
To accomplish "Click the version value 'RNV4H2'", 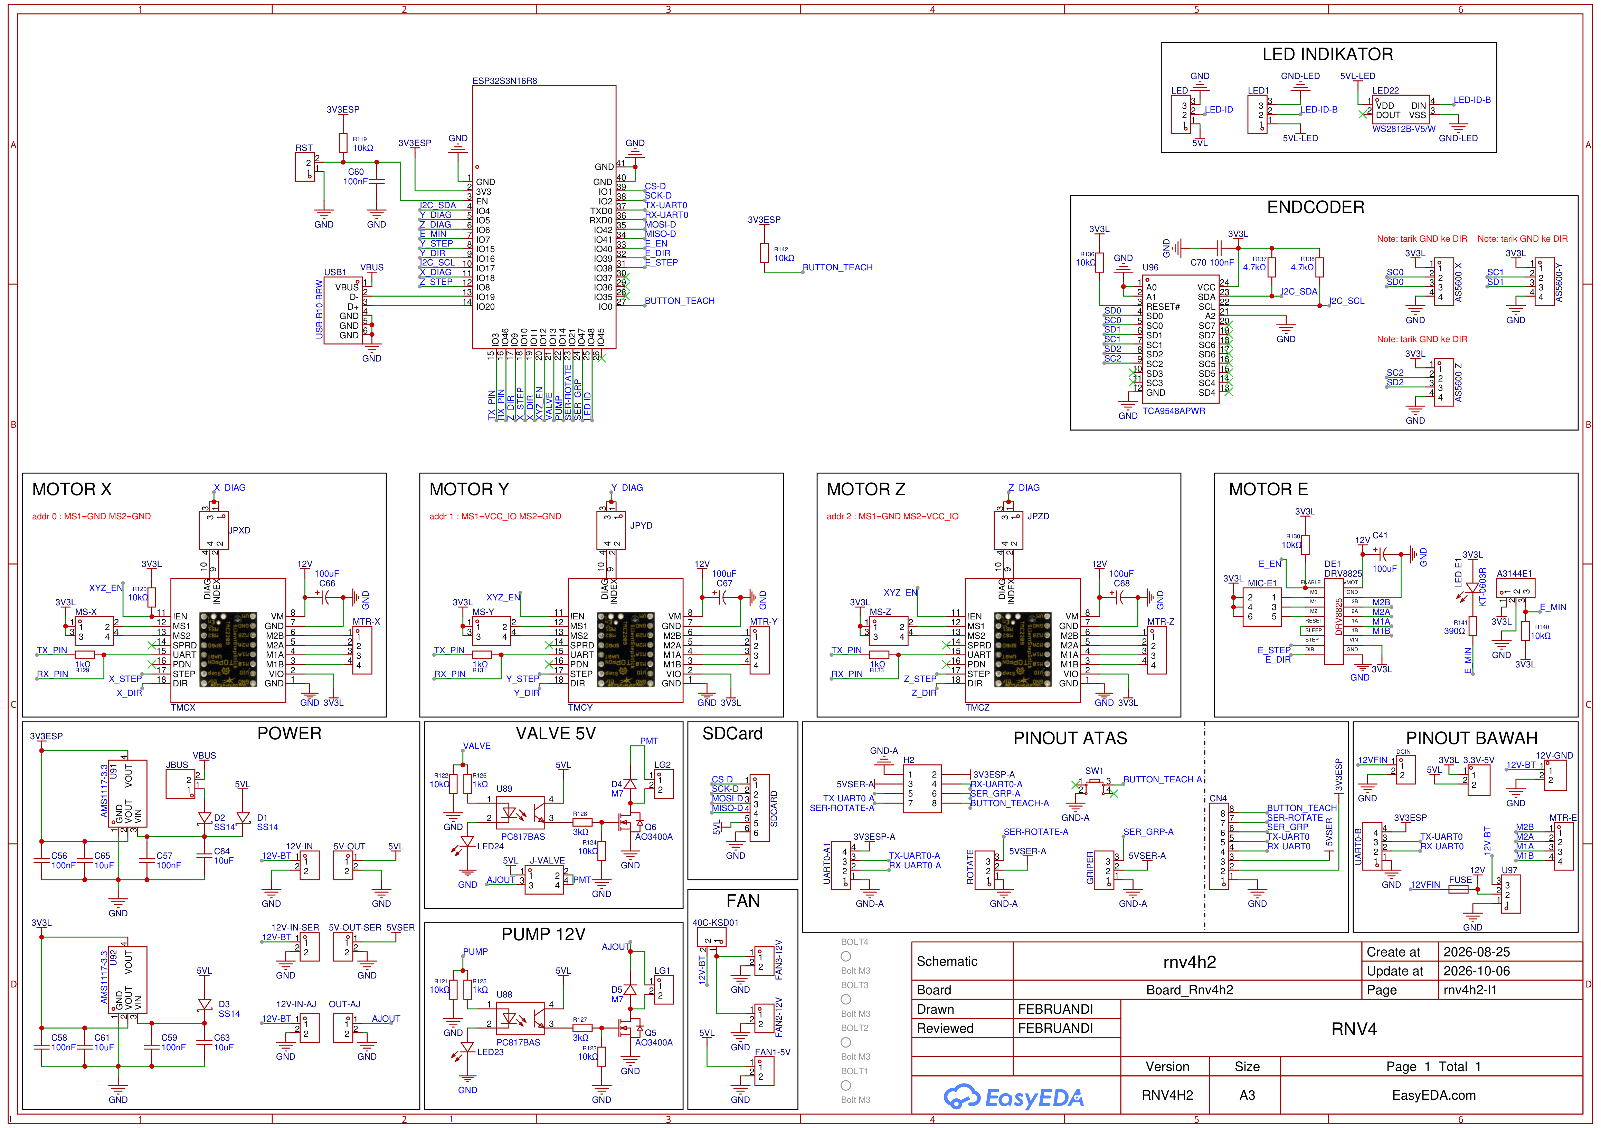I will (x=1167, y=1095).
